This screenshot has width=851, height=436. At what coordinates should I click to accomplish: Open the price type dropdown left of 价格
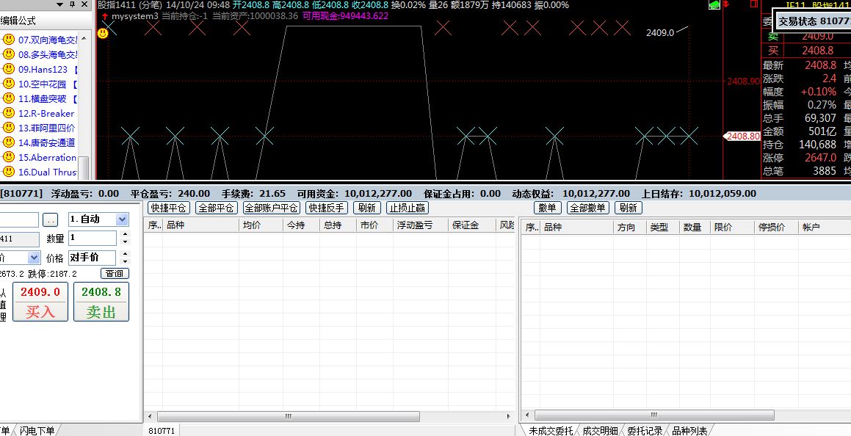(35, 258)
